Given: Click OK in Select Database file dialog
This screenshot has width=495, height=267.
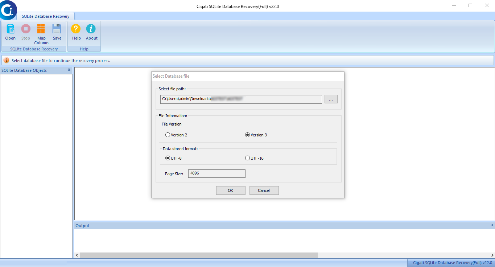Looking at the screenshot, I should point(231,190).
